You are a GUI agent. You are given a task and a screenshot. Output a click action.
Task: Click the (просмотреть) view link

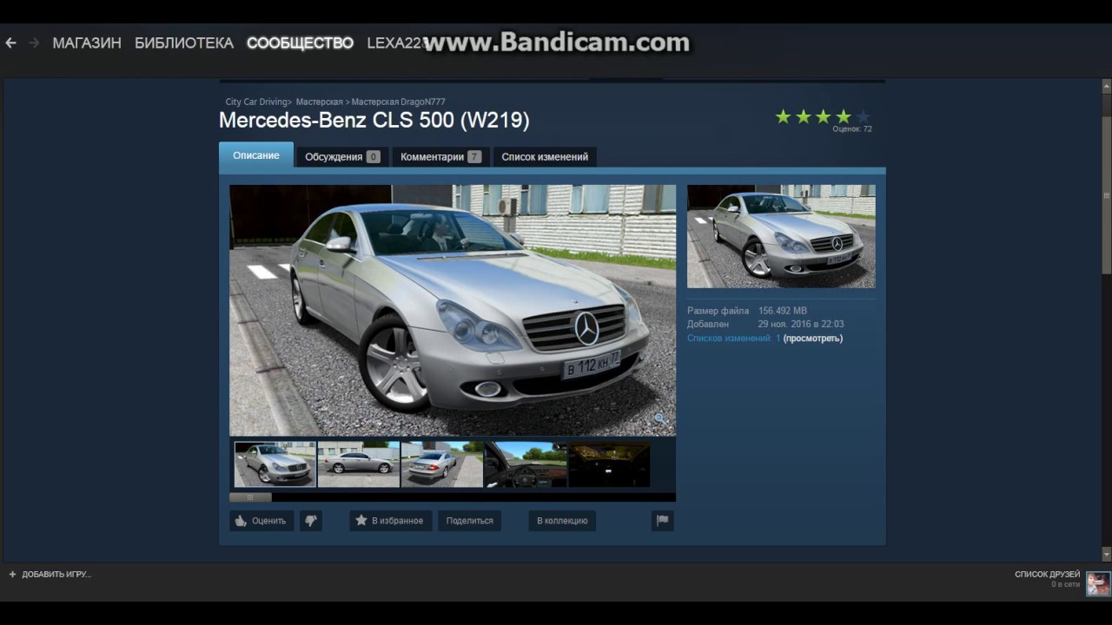tap(813, 339)
